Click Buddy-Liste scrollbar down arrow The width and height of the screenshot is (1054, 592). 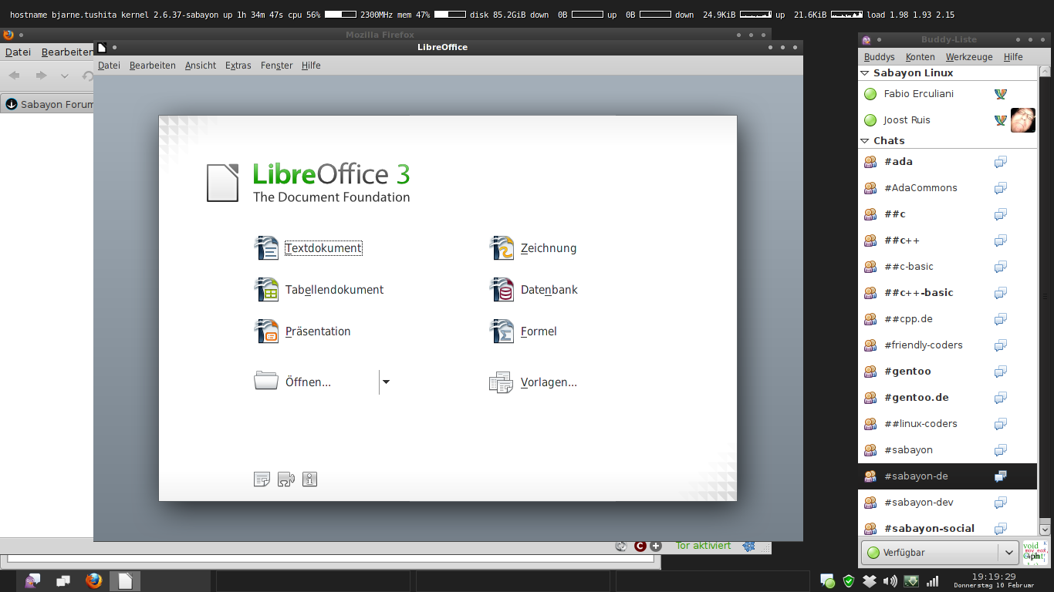1045,530
